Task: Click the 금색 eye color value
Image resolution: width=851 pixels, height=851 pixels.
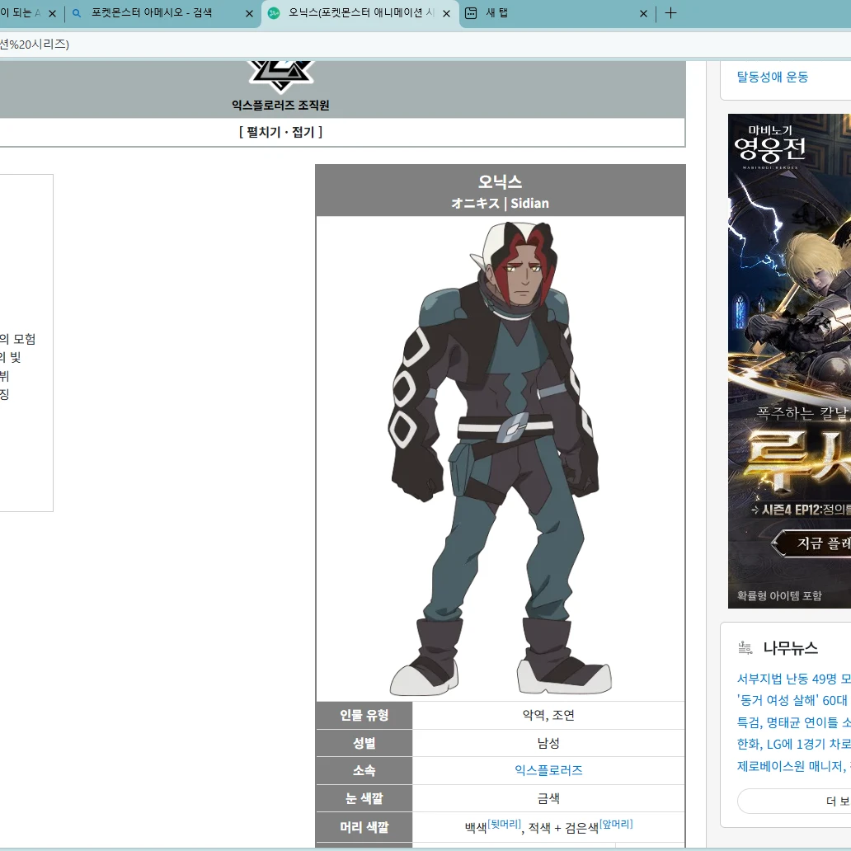Action: tap(548, 798)
